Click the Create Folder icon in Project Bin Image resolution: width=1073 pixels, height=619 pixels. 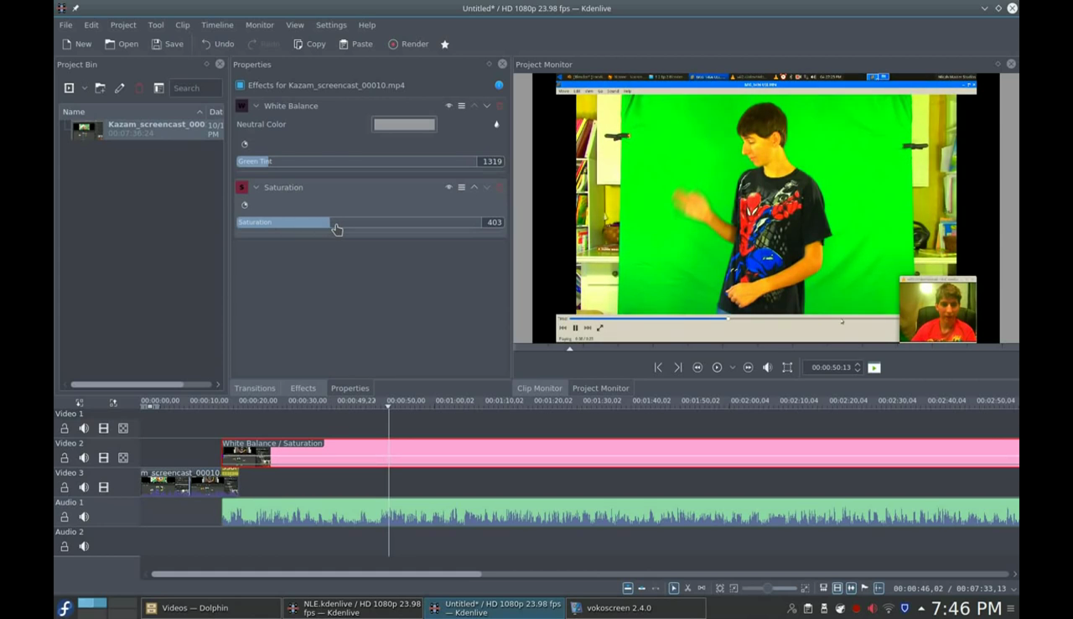[100, 88]
